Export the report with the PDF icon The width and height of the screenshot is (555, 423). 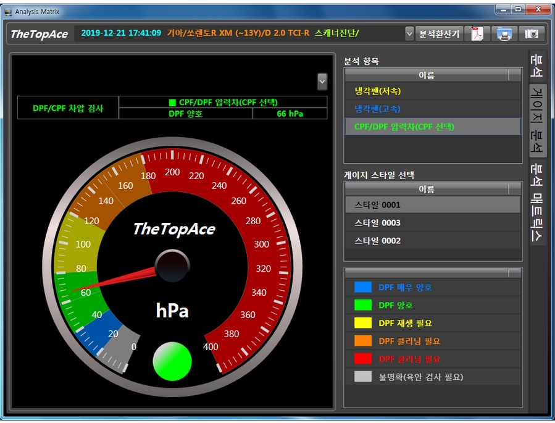pyautogui.click(x=477, y=34)
